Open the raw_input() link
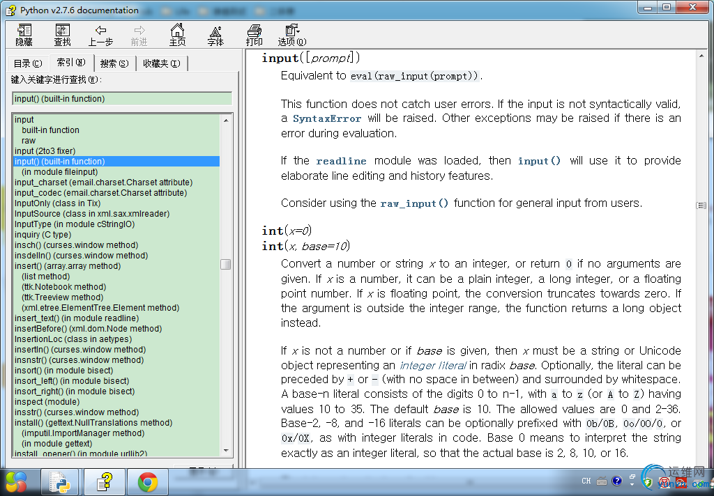Screen dimensions: 714x496 (x=414, y=203)
